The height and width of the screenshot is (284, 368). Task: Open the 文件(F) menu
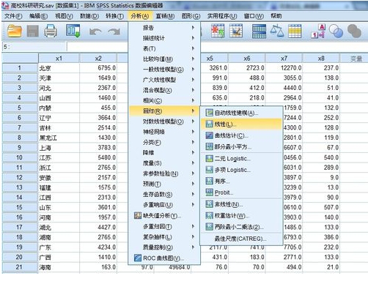(x=13, y=16)
